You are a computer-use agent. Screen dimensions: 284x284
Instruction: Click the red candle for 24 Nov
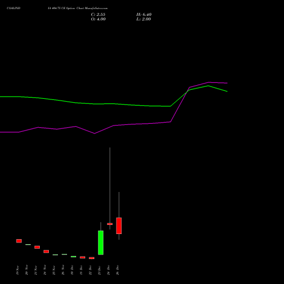[x=46, y=252]
